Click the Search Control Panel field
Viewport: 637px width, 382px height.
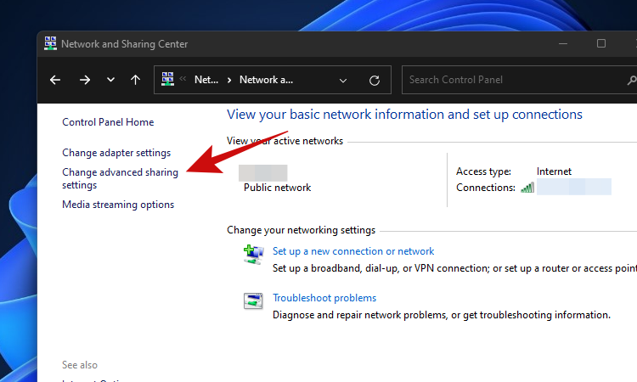pyautogui.click(x=519, y=80)
